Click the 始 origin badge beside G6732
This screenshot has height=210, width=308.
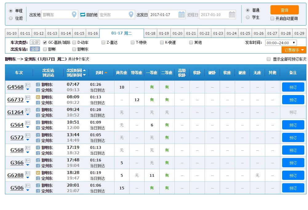click(38, 97)
